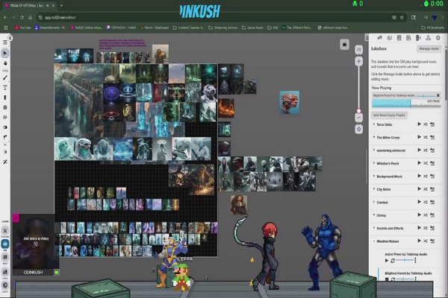
Task: Open a new browser tab with plus
Action: (61, 5)
